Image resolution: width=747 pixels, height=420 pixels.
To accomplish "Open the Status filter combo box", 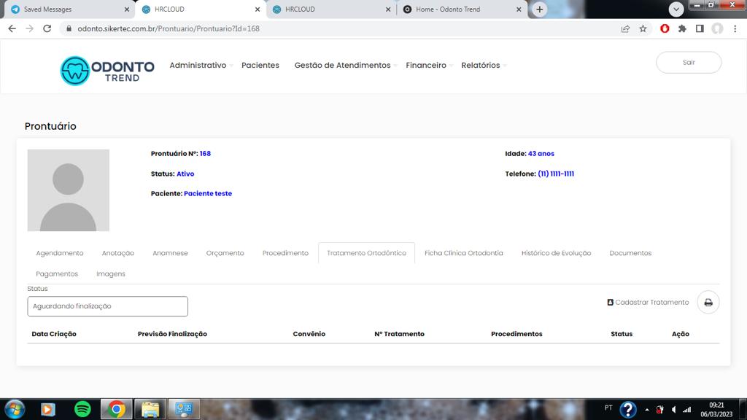I will coord(107,306).
